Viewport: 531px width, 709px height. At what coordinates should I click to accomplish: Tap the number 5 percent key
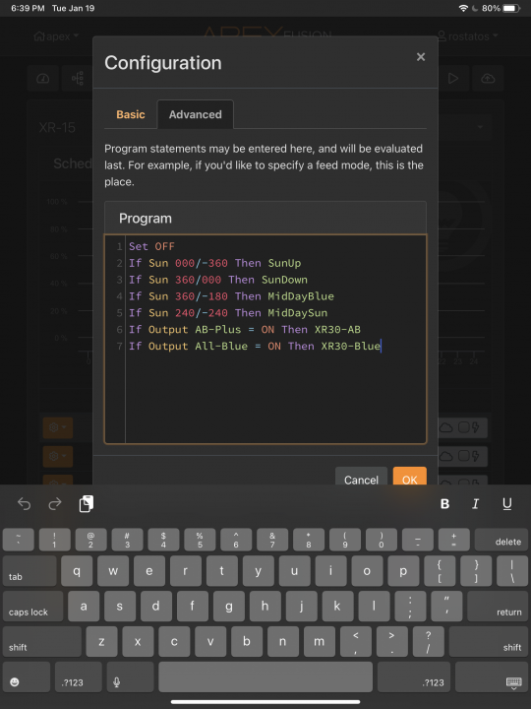200,540
